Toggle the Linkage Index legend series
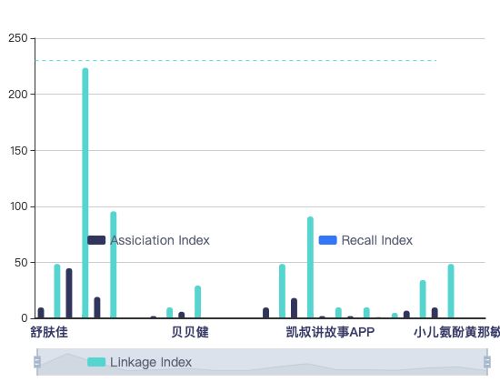 click(140, 362)
